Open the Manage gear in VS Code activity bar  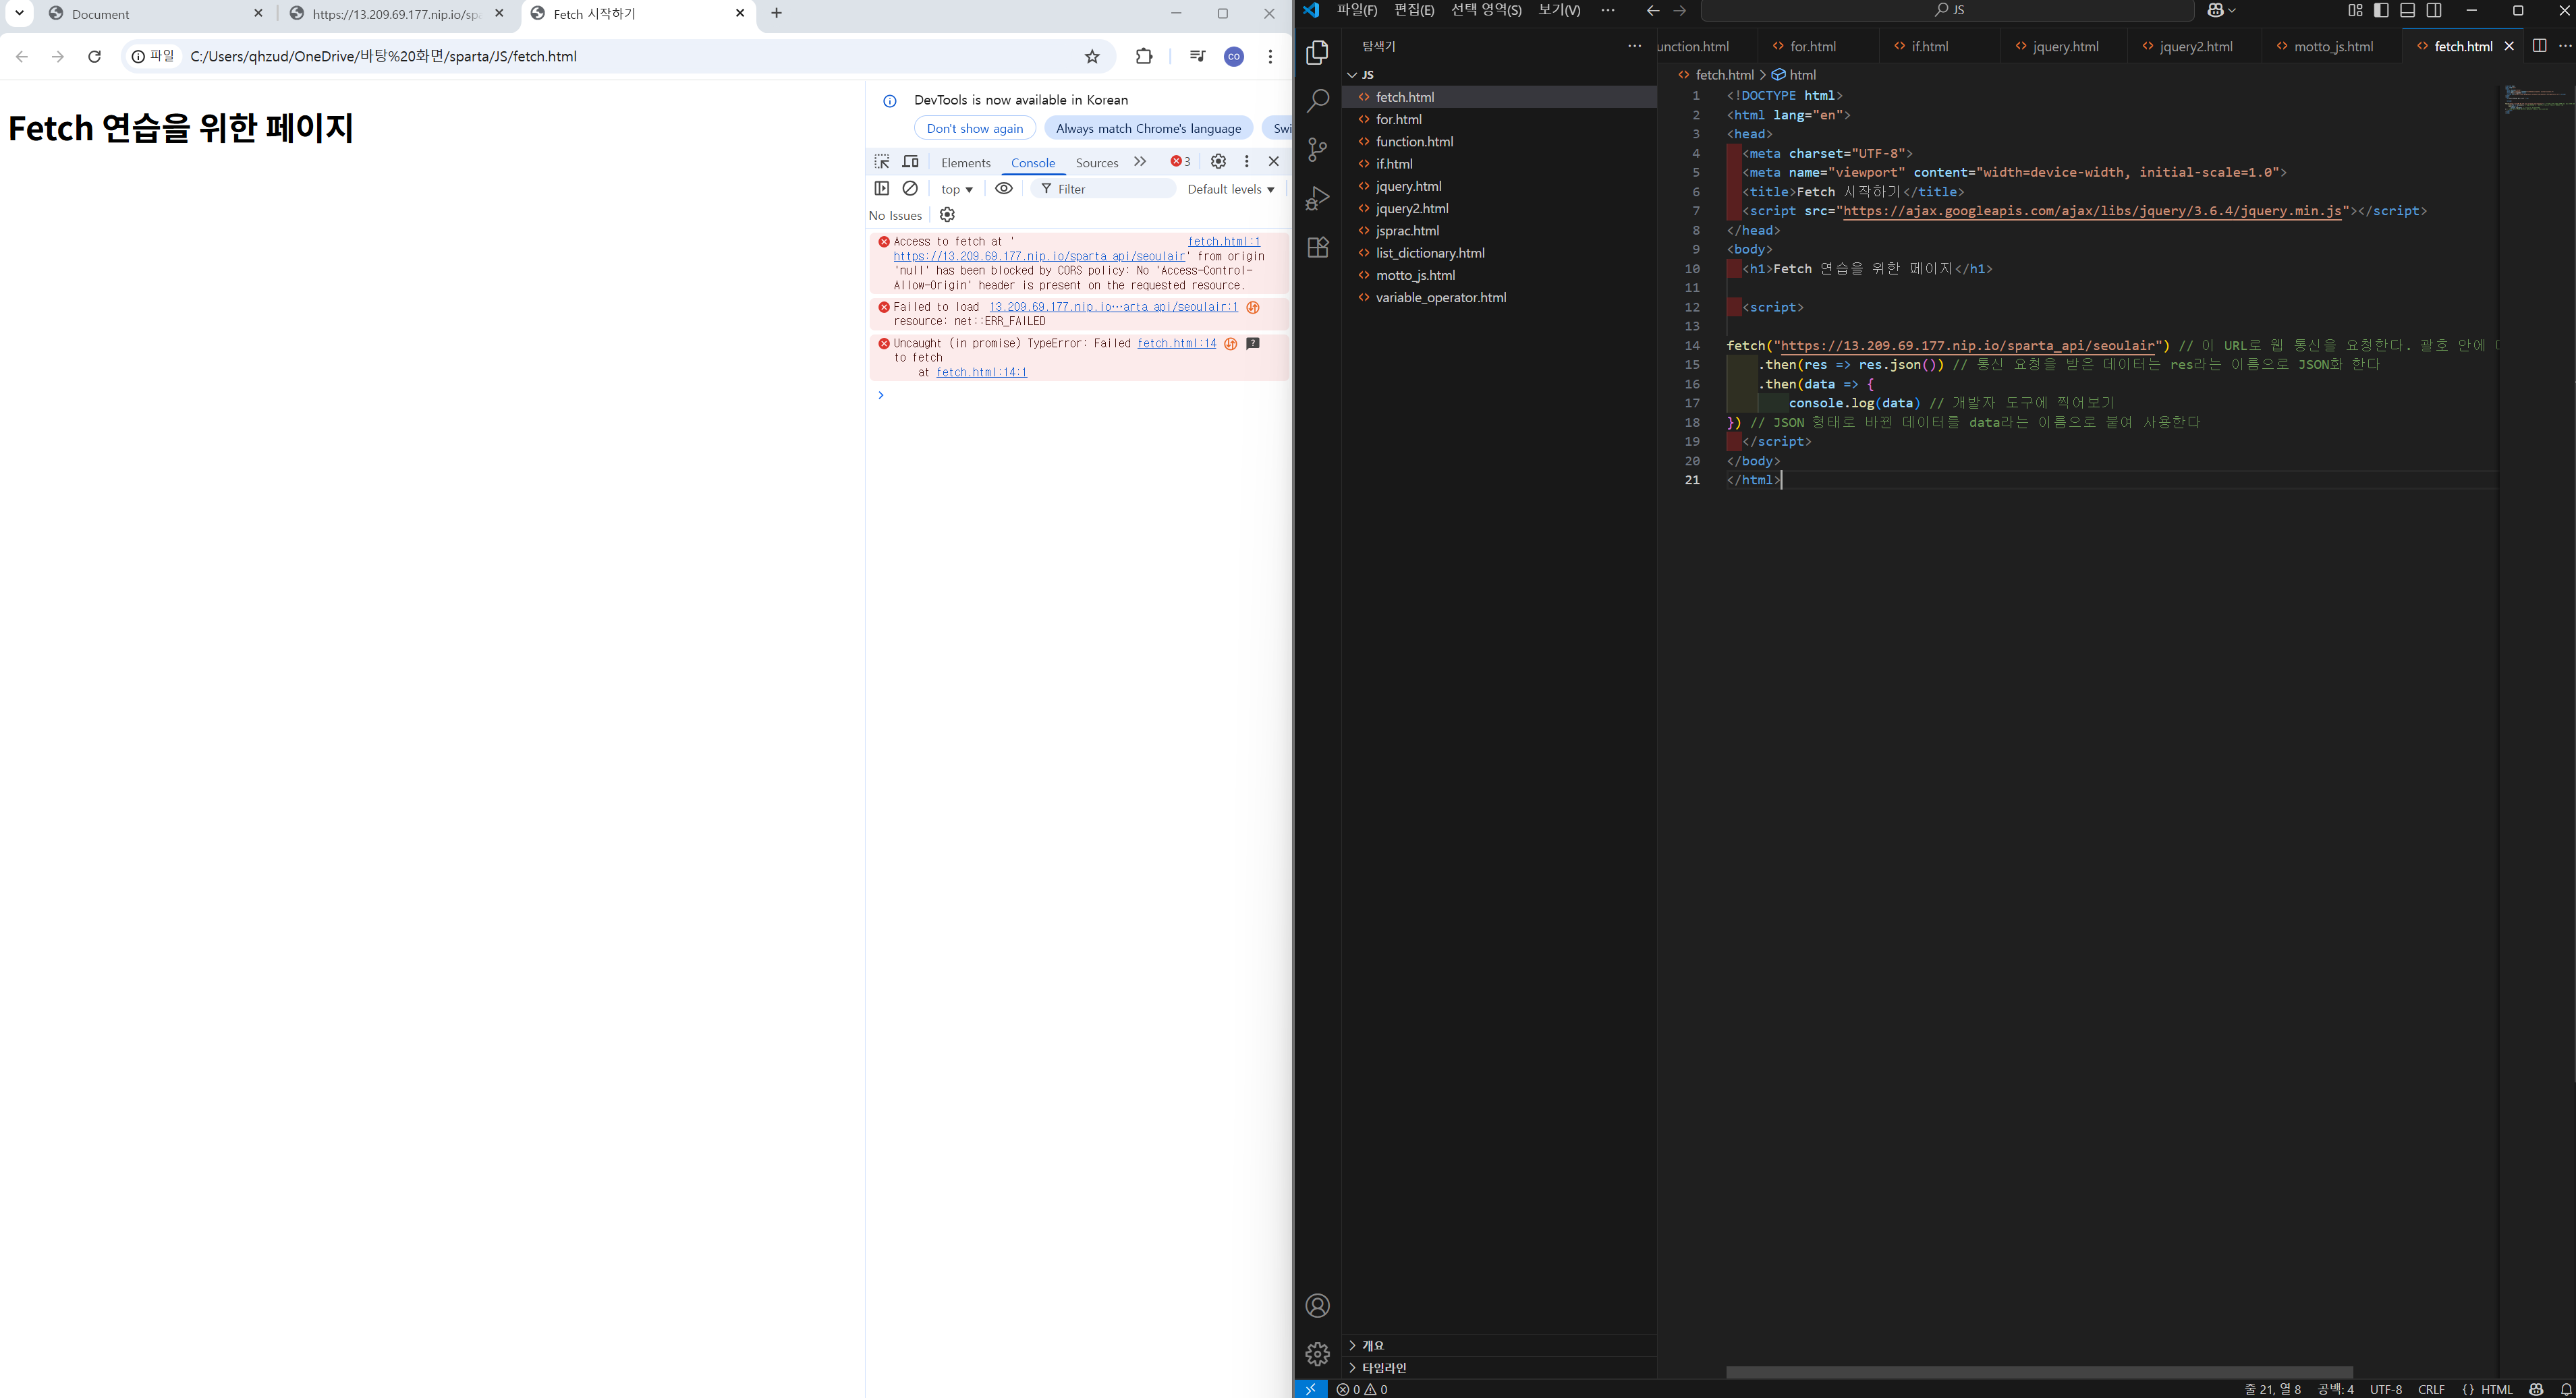tap(1317, 1354)
